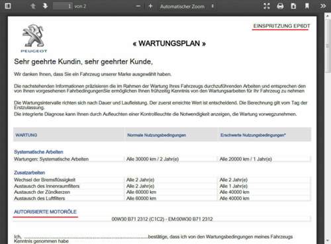Viewport: 331px width, 244px height.
Task: Click the Peugeot logo
Action: [x=34, y=38]
